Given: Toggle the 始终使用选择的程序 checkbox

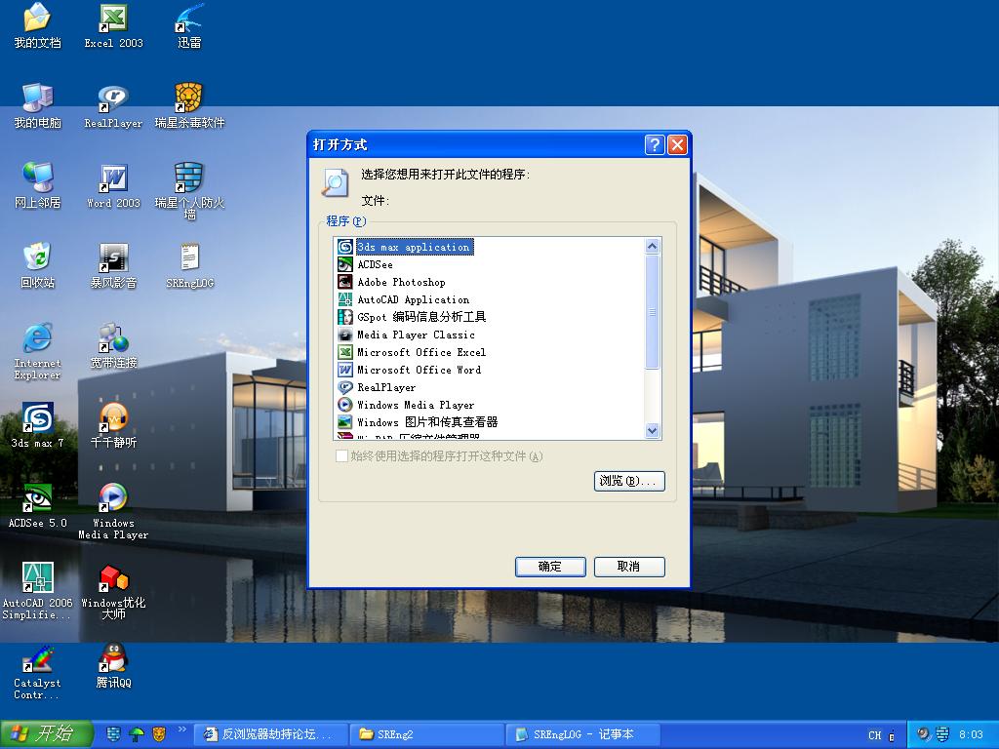Looking at the screenshot, I should pos(341,455).
